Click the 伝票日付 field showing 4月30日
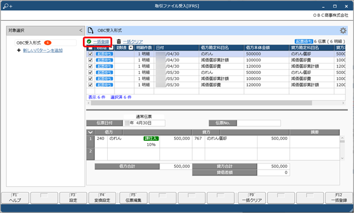The height and width of the screenshot is (213, 354). click(144, 123)
